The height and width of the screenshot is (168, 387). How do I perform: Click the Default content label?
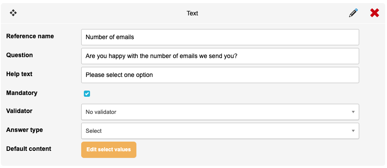point(29,149)
